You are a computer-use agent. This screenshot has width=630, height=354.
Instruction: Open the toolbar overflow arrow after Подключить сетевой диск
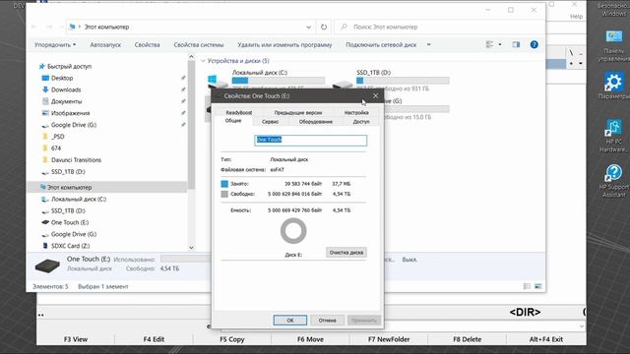(429, 44)
